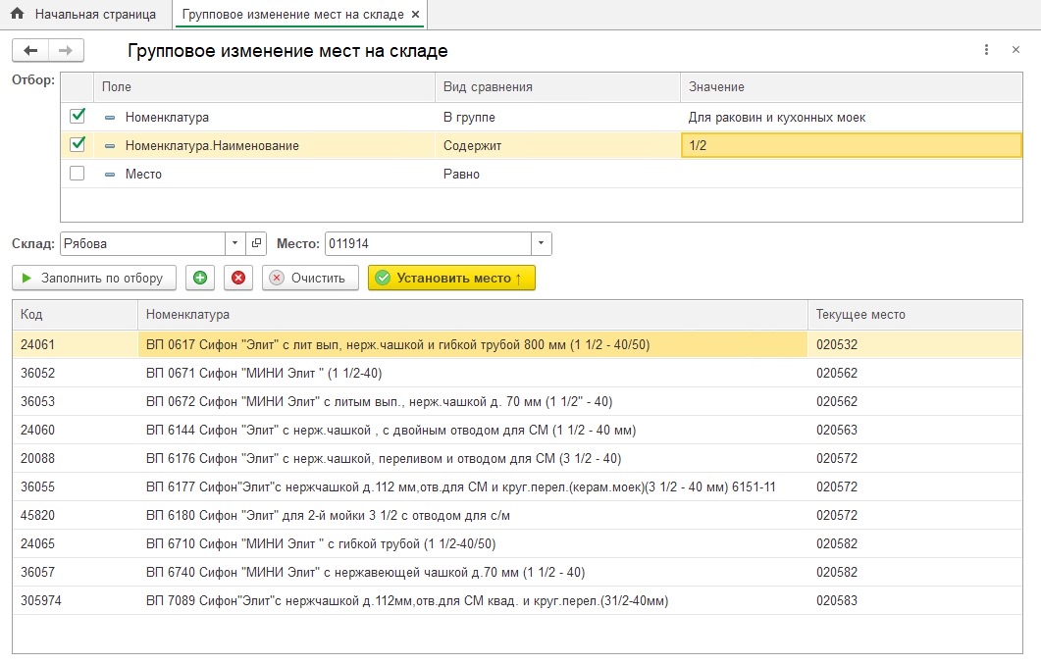Viewport: 1041px width, 665px height.
Task: Click the Очистить button
Action: point(310,278)
